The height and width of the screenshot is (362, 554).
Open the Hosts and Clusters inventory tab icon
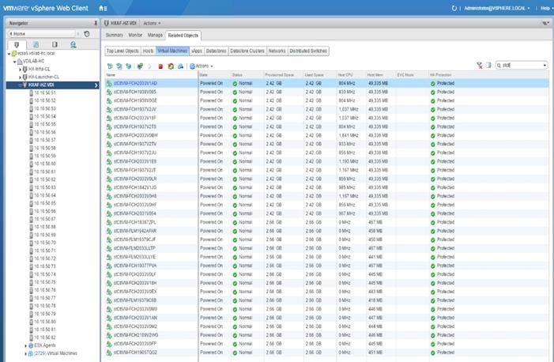(17, 44)
